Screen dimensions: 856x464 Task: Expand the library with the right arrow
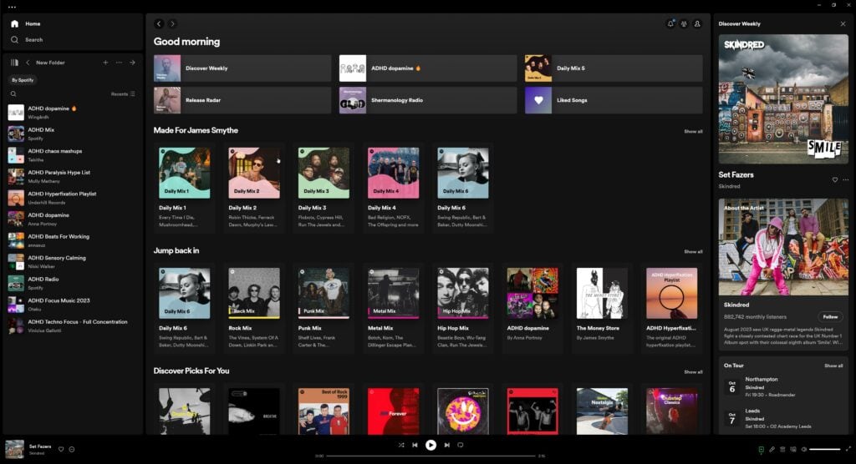click(x=132, y=63)
